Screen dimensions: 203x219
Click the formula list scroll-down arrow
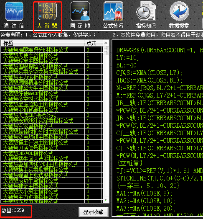(106, 200)
